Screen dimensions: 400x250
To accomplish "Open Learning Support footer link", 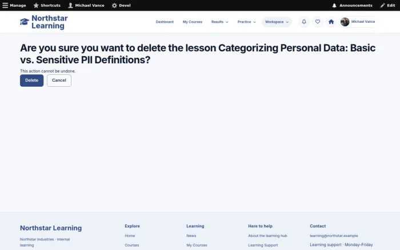I will pyautogui.click(x=263, y=245).
